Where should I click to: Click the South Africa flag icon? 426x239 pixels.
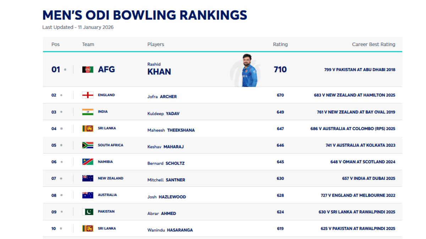(x=88, y=145)
